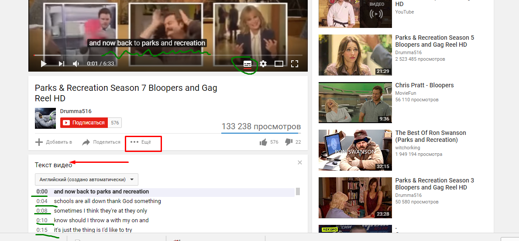This screenshot has width=519, height=241.
Task: Open 'The Best Of Ron Swanson' title link
Action: 431,136
